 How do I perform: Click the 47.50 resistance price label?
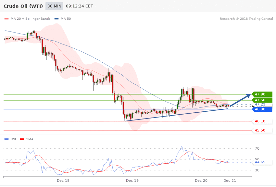(x=262, y=100)
